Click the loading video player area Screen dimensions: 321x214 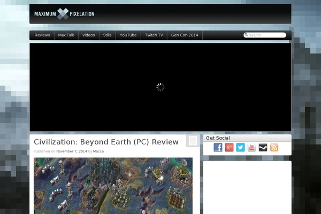click(x=160, y=87)
